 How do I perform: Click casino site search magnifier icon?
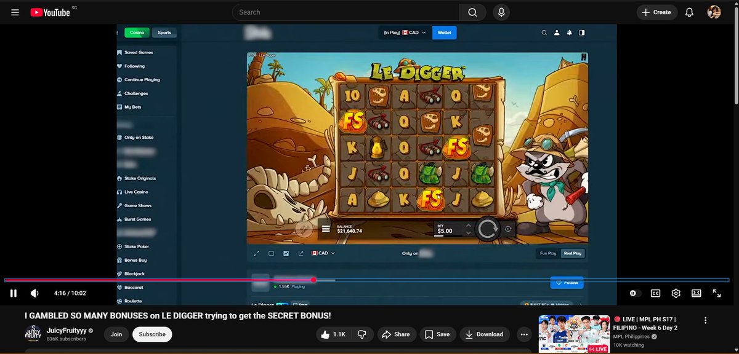click(544, 33)
